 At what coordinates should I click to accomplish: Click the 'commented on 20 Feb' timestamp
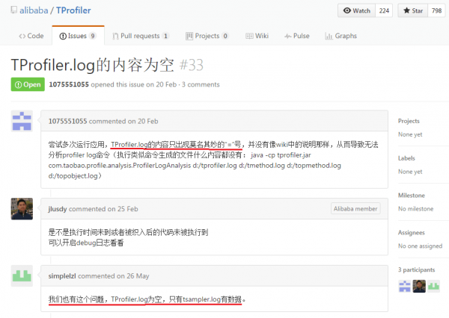tap(123, 121)
